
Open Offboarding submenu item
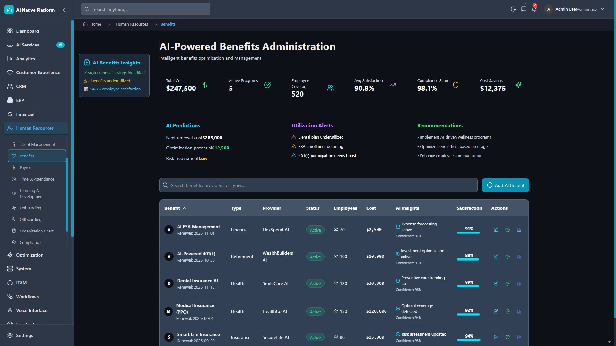[x=37, y=220]
